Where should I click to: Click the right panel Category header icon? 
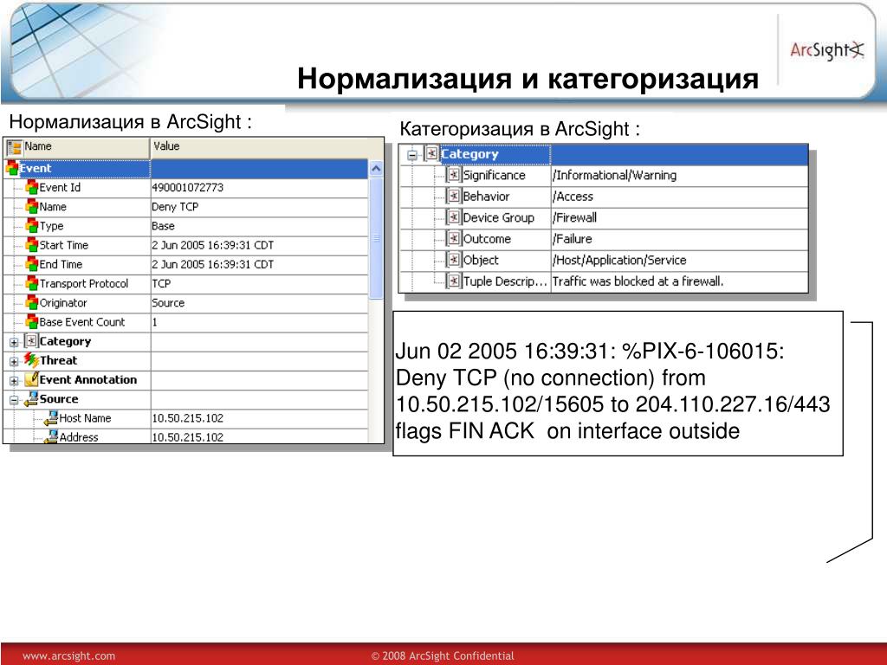(x=431, y=154)
